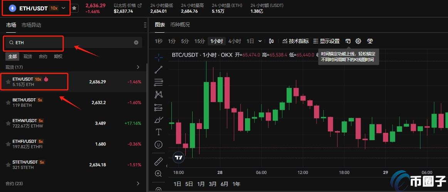Open chart settings gear icon
Viewport: 448px width, 192px height.
[x=358, y=41]
